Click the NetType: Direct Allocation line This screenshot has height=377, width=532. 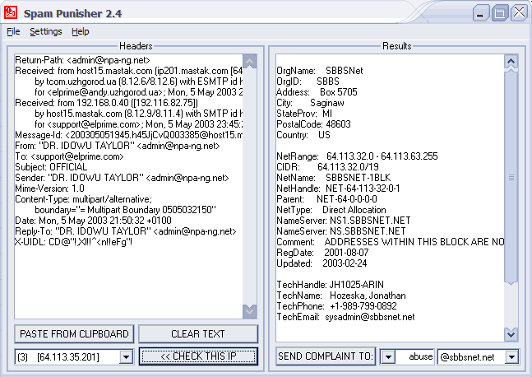click(x=331, y=210)
